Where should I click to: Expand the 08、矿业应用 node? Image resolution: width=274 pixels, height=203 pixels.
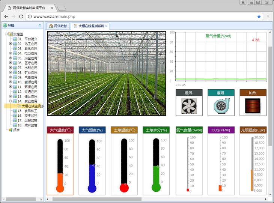click(11, 72)
